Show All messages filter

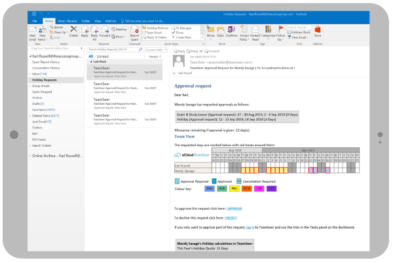pos(91,56)
